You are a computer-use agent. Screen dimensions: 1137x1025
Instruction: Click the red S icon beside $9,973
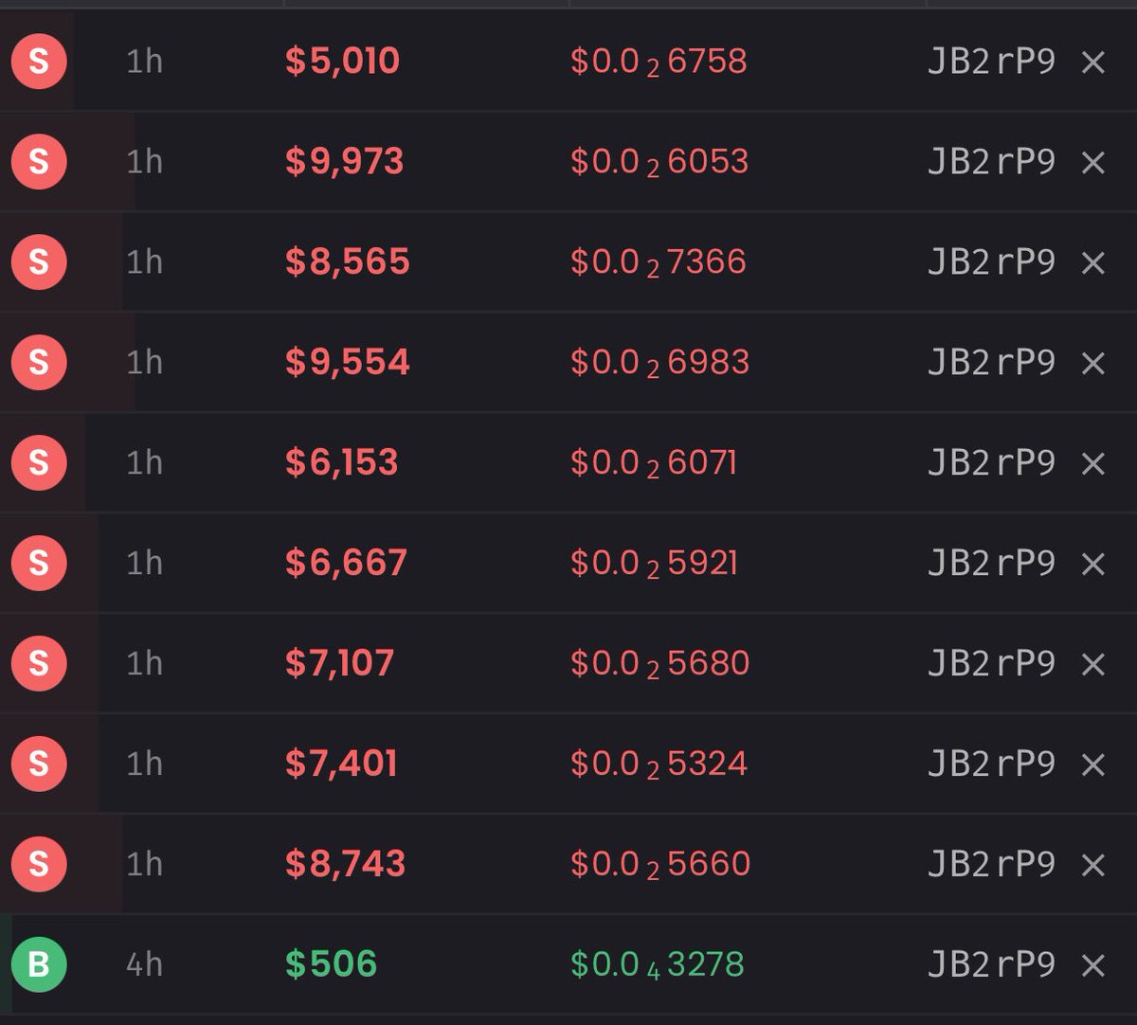pyautogui.click(x=39, y=162)
